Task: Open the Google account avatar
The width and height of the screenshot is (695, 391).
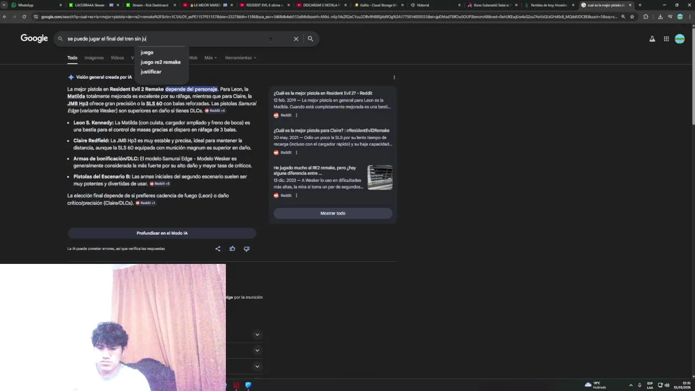Action: (680, 39)
